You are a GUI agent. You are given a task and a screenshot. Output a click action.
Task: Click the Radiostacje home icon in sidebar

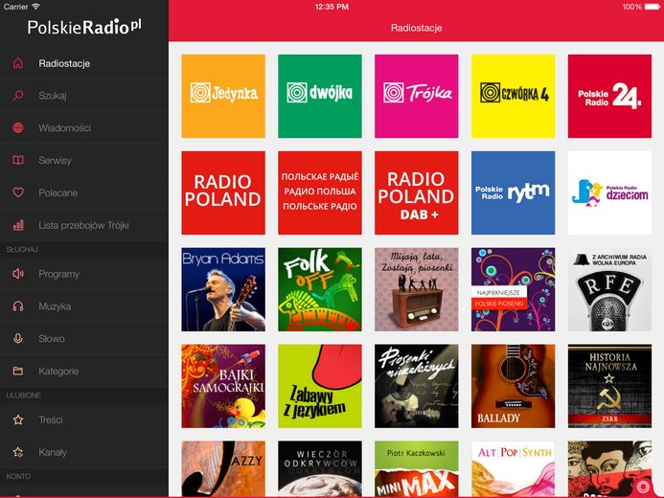coord(18,63)
